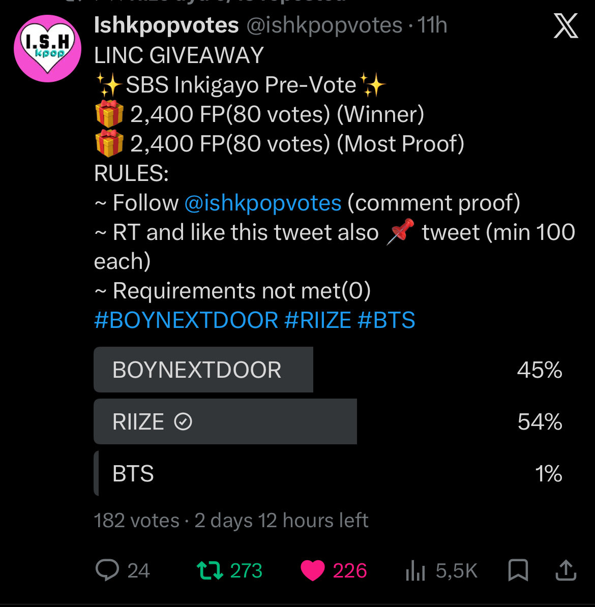
Task: Select the RIIZE poll option
Action: coord(328,421)
